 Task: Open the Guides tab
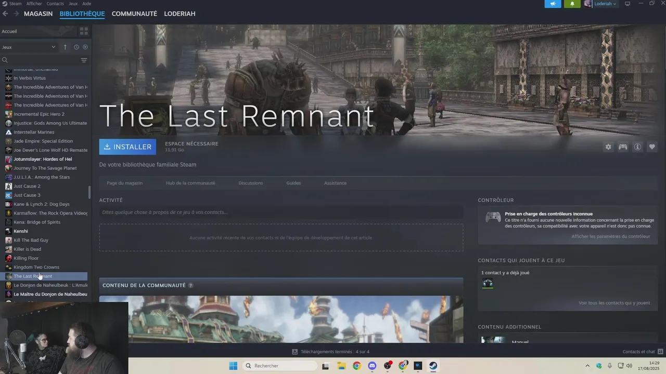tap(293, 183)
